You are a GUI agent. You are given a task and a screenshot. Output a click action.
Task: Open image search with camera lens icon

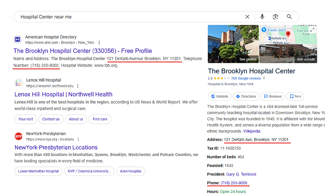pyautogui.click(x=275, y=17)
